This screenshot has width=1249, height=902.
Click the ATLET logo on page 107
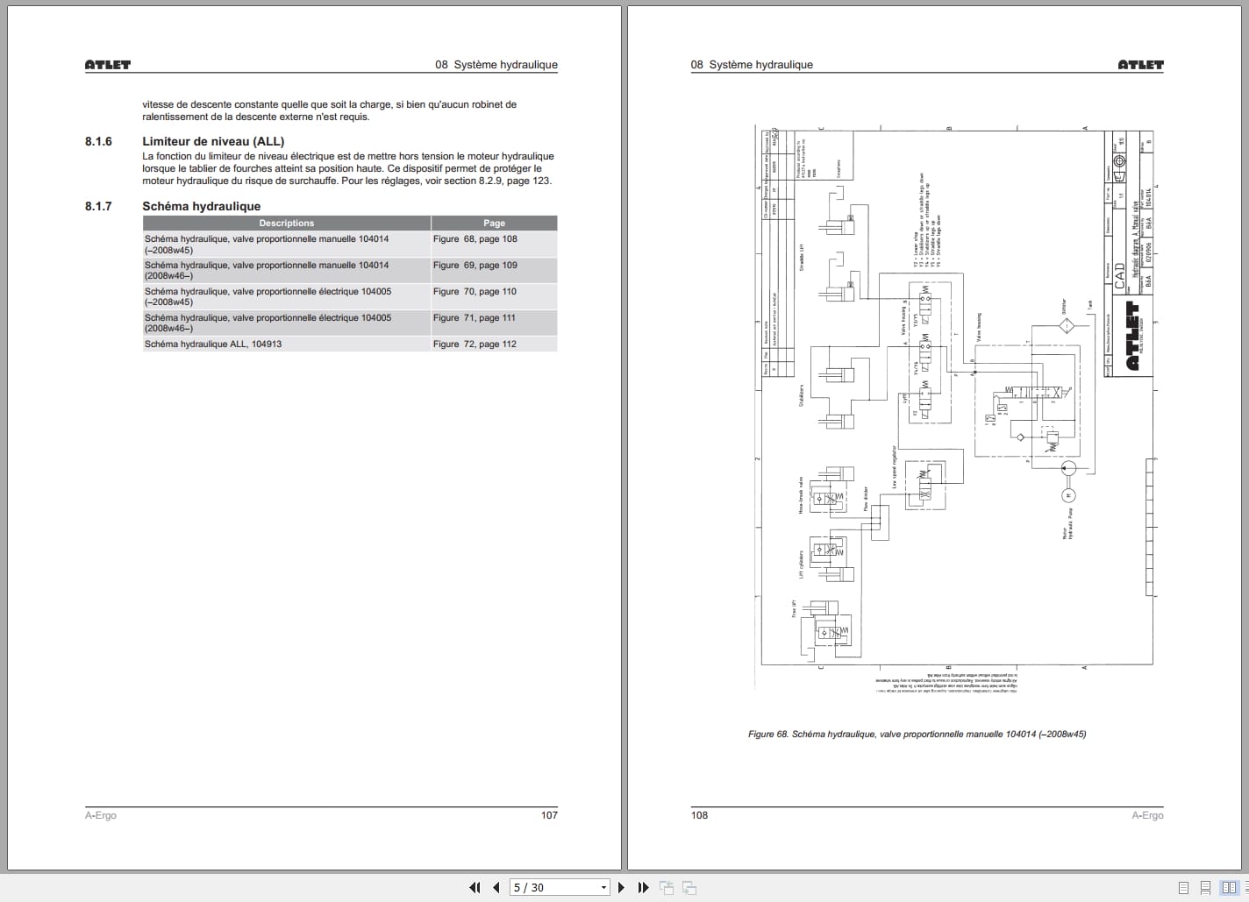tap(107, 64)
